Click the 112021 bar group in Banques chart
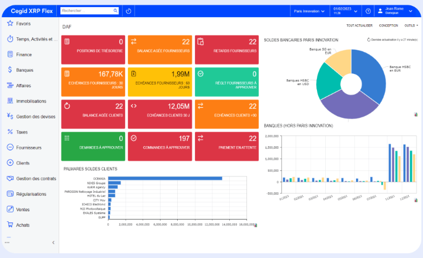Image resolution: width=423 pixels, height=258 pixels. pyautogui.click(x=395, y=163)
